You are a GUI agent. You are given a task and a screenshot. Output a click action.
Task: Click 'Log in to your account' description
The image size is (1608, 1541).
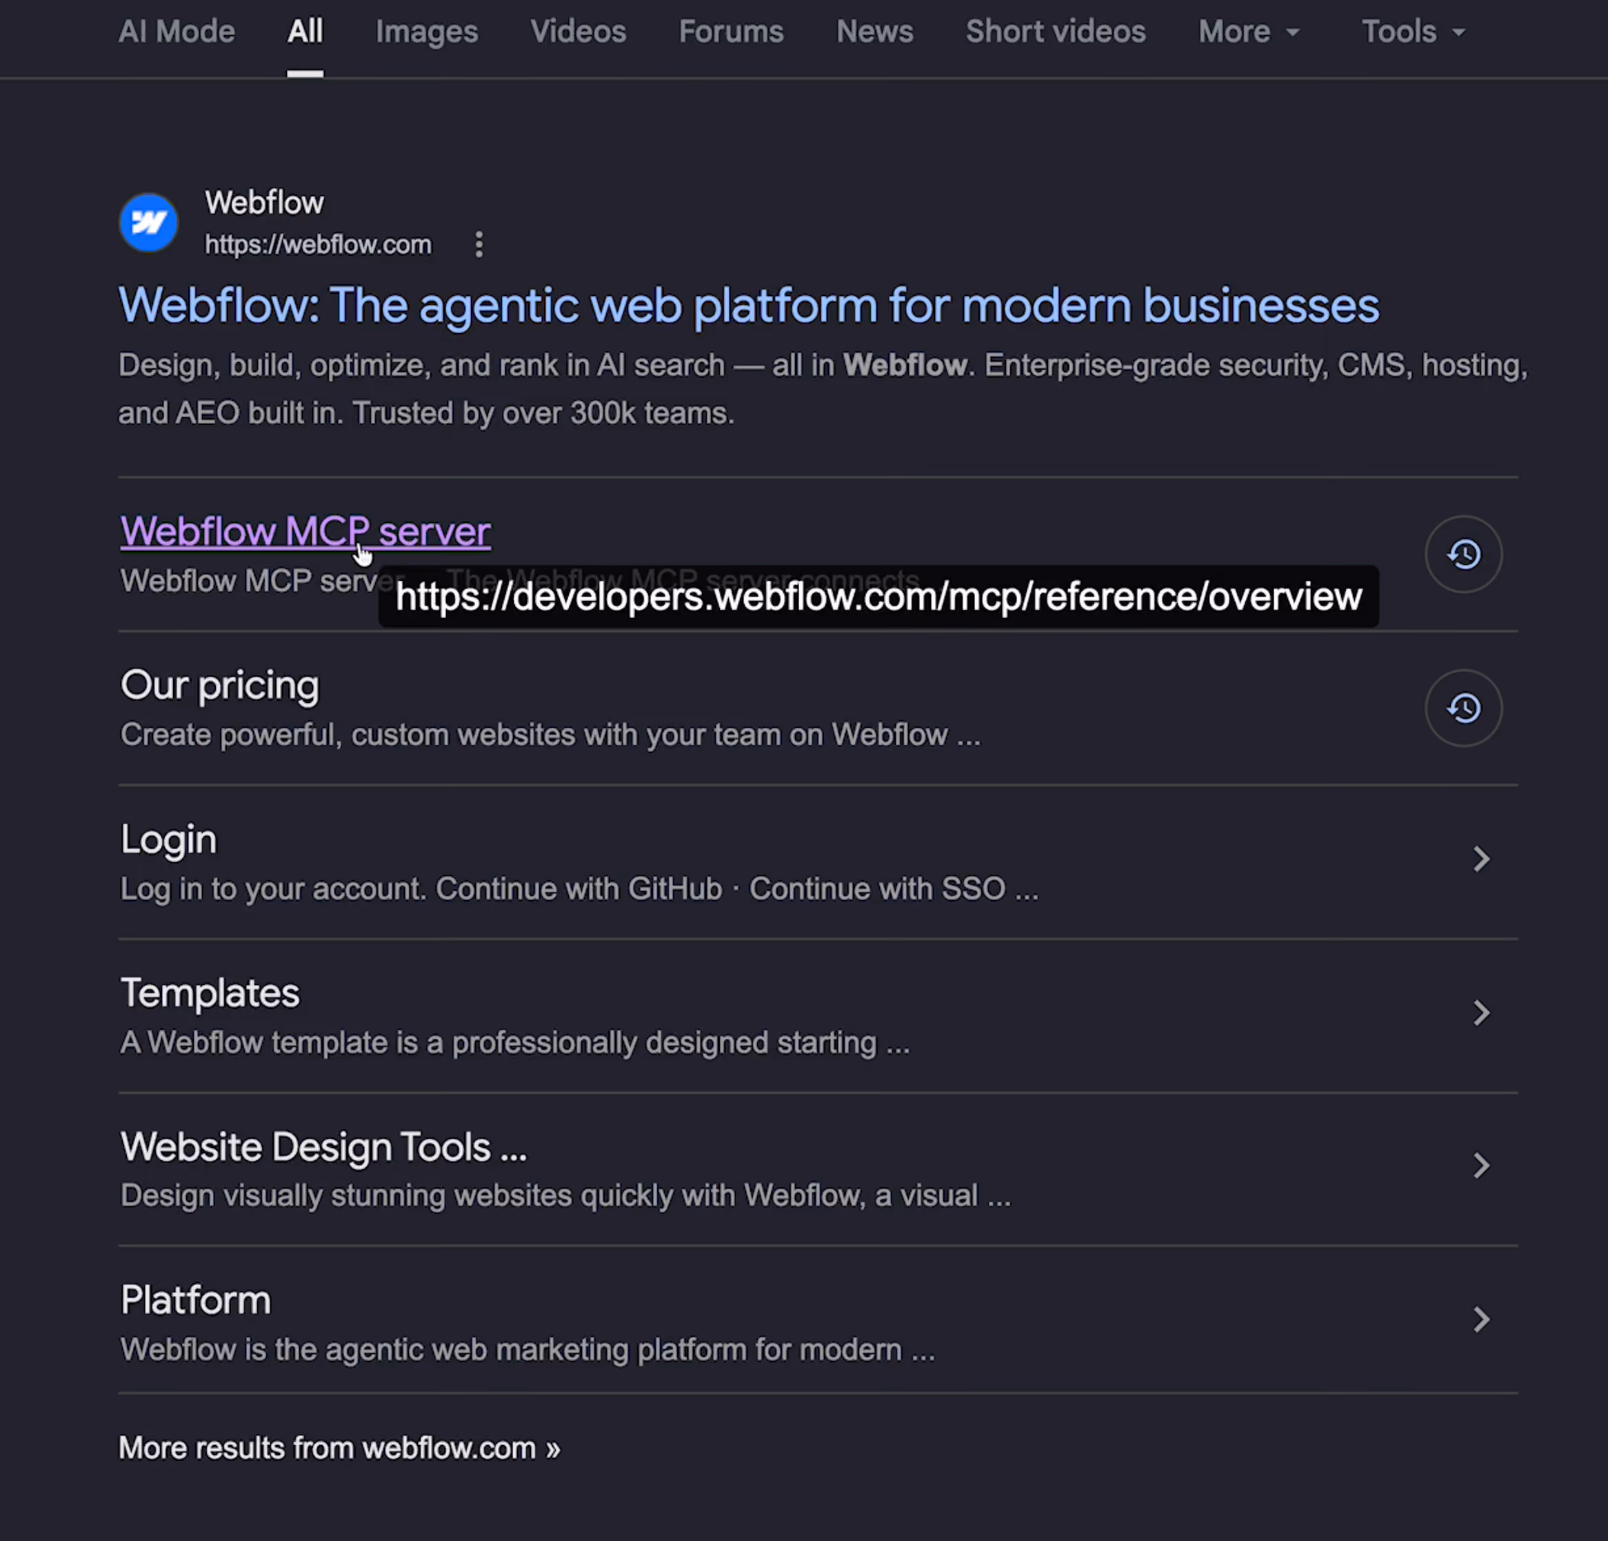point(579,888)
